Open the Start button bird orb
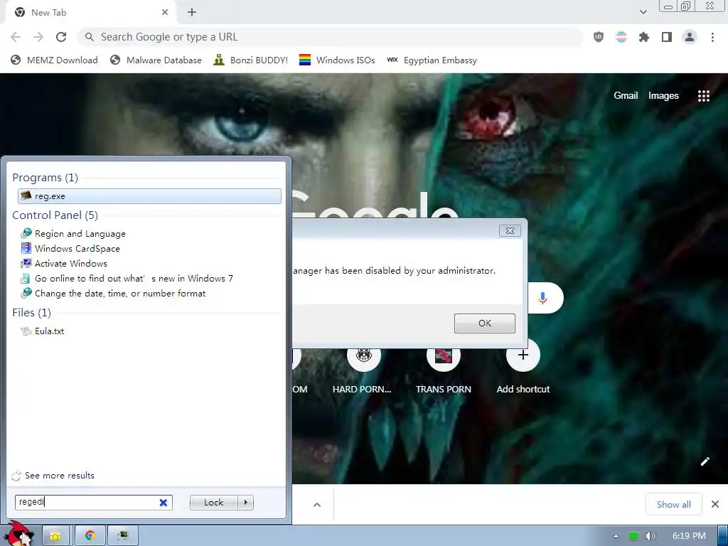The width and height of the screenshot is (728, 546). 19,535
